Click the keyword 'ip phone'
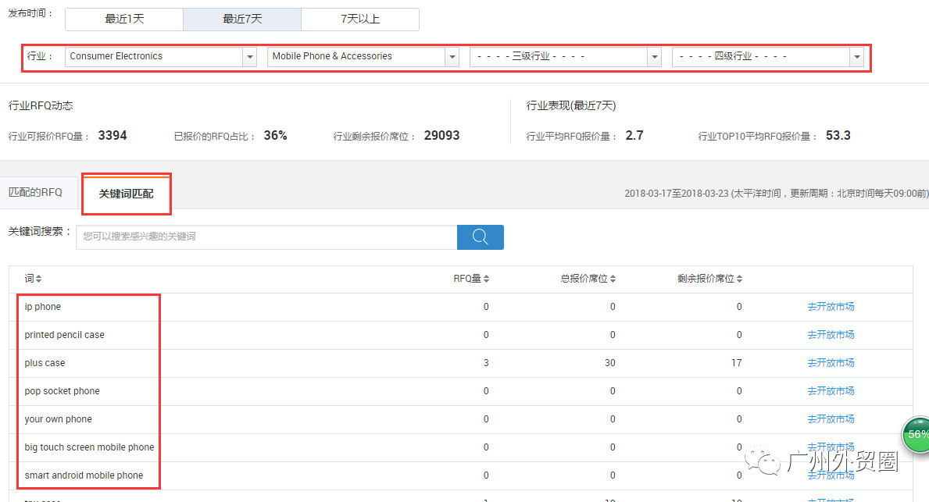The width and height of the screenshot is (929, 502). pyautogui.click(x=43, y=307)
